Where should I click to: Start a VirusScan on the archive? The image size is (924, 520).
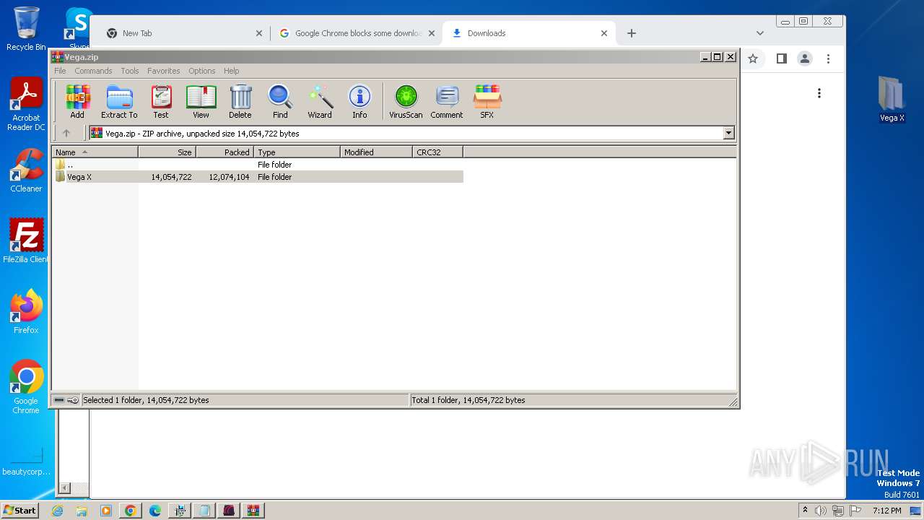point(406,102)
